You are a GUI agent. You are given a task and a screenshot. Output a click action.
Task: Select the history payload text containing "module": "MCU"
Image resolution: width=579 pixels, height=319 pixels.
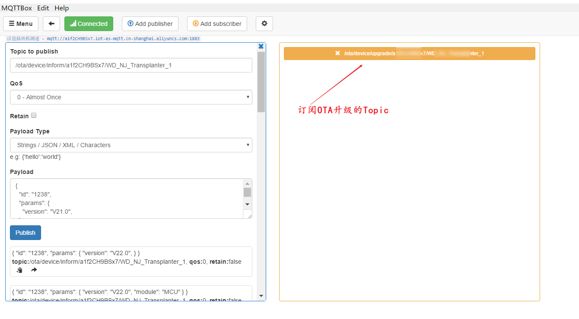(100, 292)
